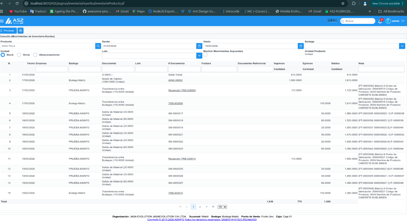This screenshot has height=221, width=407.
Task: Bookmark this page with the star icon
Action: (343, 3)
